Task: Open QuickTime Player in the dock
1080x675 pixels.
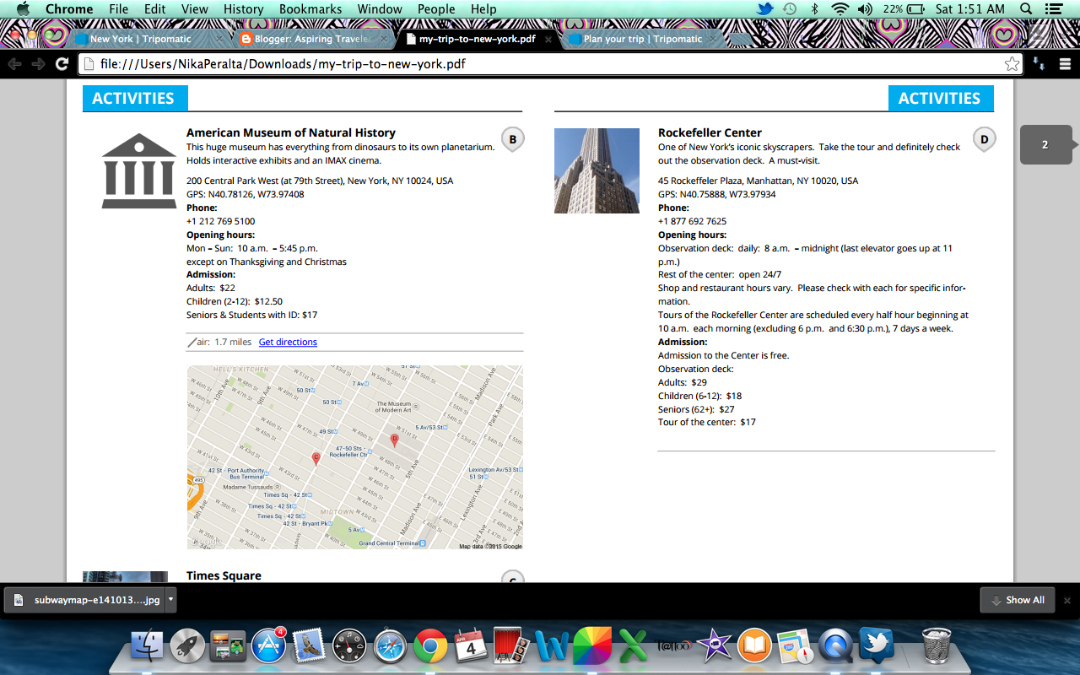Action: (x=835, y=646)
